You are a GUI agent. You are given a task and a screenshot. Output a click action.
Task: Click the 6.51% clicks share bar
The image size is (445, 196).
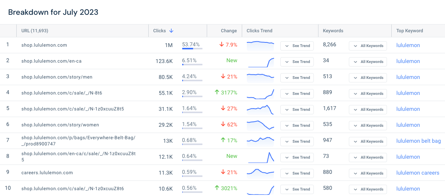pos(192,65)
